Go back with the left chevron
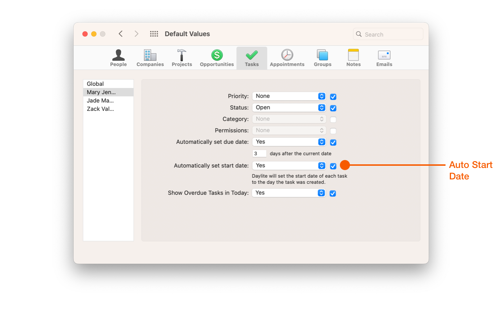This screenshot has width=503, height=310. [121, 34]
